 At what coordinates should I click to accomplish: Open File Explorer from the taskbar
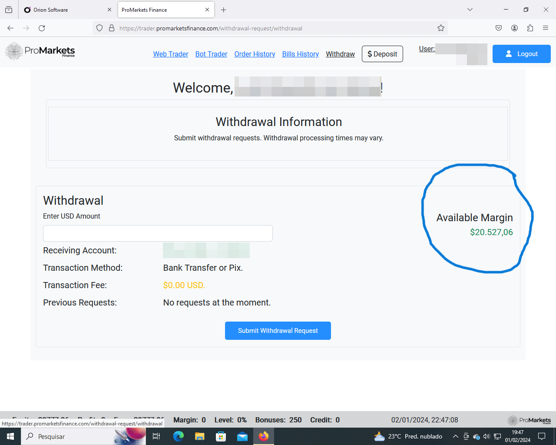pos(199,436)
